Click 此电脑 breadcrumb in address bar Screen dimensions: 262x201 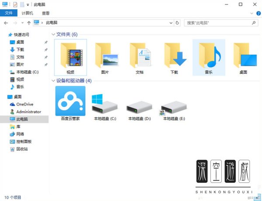pyautogui.click(x=52, y=23)
